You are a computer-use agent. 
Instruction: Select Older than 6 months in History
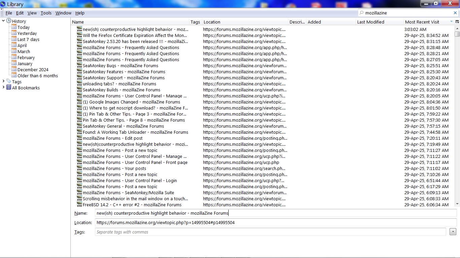[x=38, y=76]
